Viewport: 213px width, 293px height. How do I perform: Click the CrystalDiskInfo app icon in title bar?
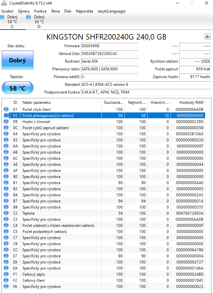pos(4,3)
